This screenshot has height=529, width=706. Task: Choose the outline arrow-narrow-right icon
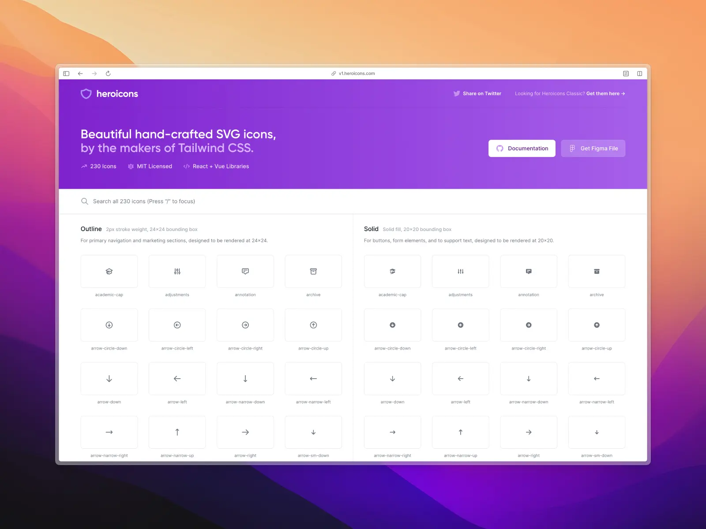pos(109,432)
